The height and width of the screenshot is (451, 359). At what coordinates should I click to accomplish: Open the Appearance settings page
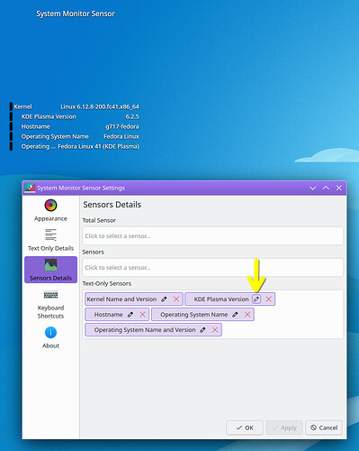click(50, 210)
